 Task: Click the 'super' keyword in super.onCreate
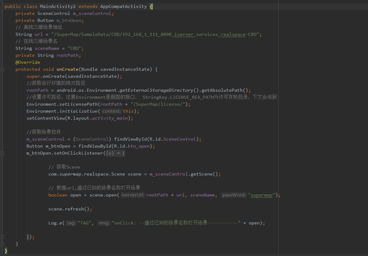[33, 76]
